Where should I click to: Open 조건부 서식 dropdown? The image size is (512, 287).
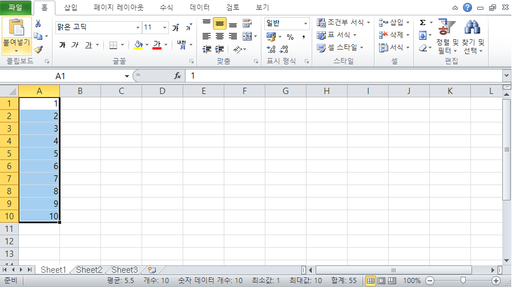click(x=344, y=22)
